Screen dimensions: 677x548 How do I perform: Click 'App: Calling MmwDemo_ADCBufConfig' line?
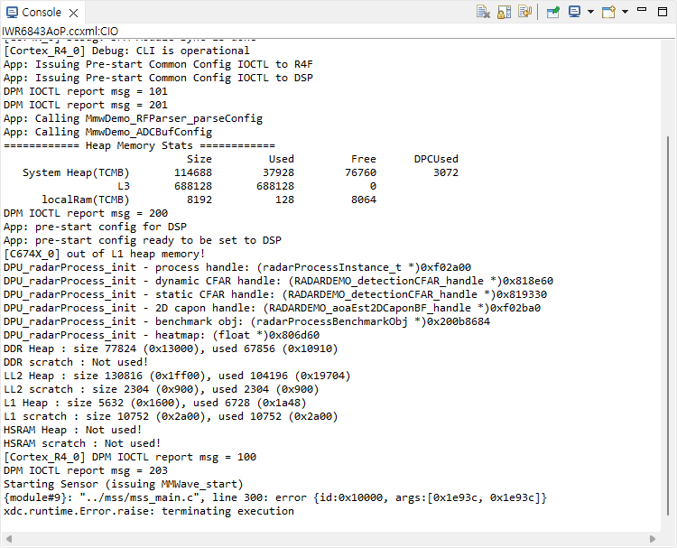point(108,132)
